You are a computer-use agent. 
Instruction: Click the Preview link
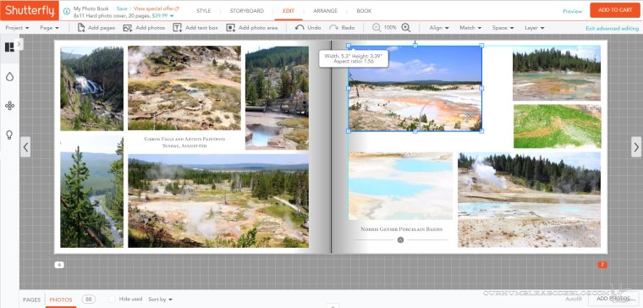572,11
